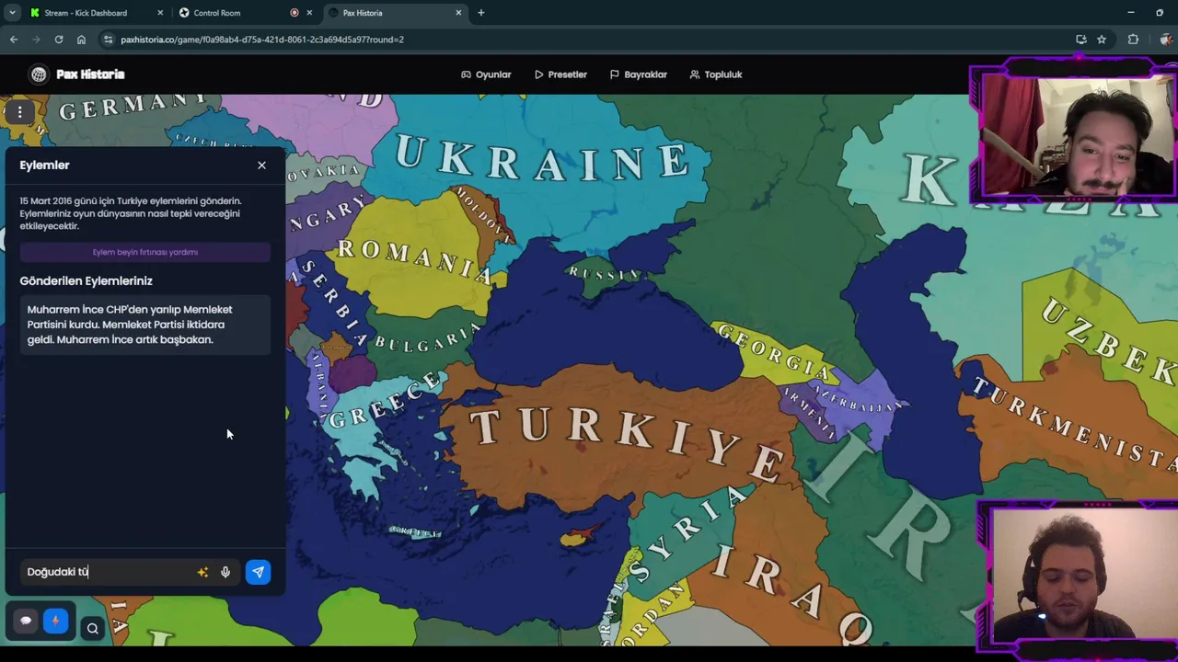Close the Control Room browser tab

tap(309, 13)
